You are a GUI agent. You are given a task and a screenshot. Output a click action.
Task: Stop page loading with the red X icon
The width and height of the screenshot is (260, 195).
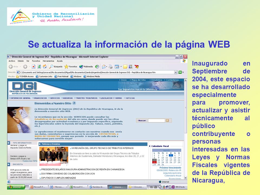(x=34, y=67)
